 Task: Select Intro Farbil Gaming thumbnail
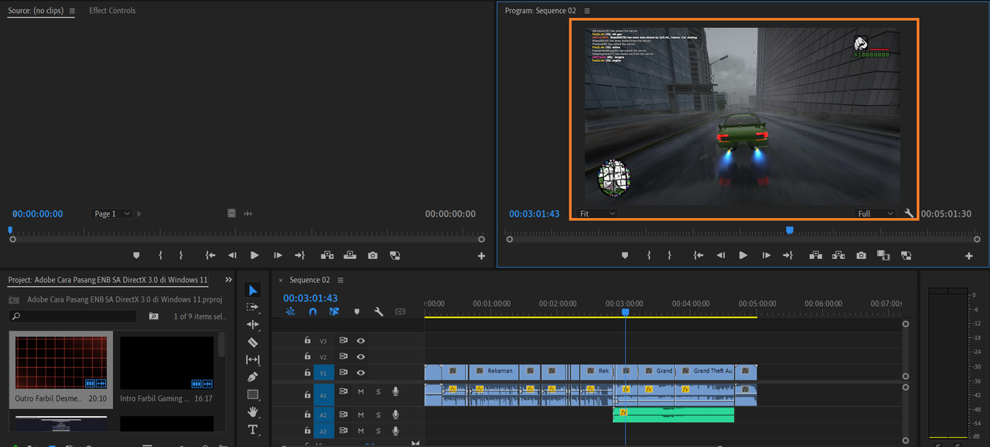click(166, 363)
